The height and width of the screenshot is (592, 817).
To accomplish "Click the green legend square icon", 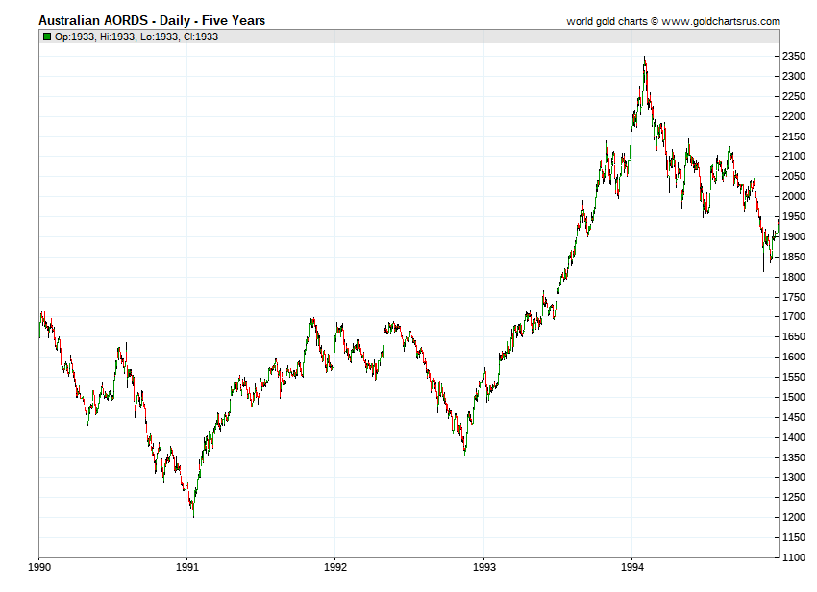I will (47, 37).
